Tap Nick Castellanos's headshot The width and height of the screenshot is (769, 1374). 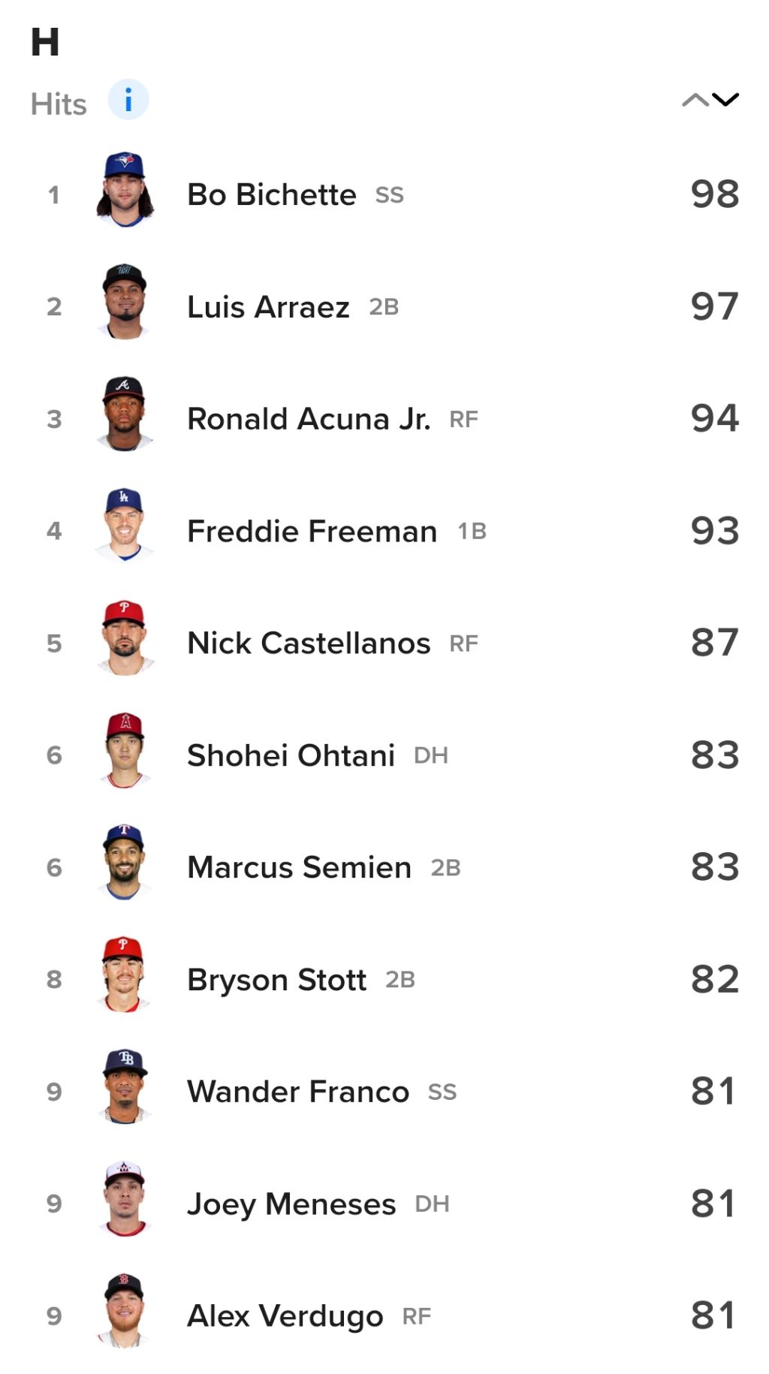point(125,639)
